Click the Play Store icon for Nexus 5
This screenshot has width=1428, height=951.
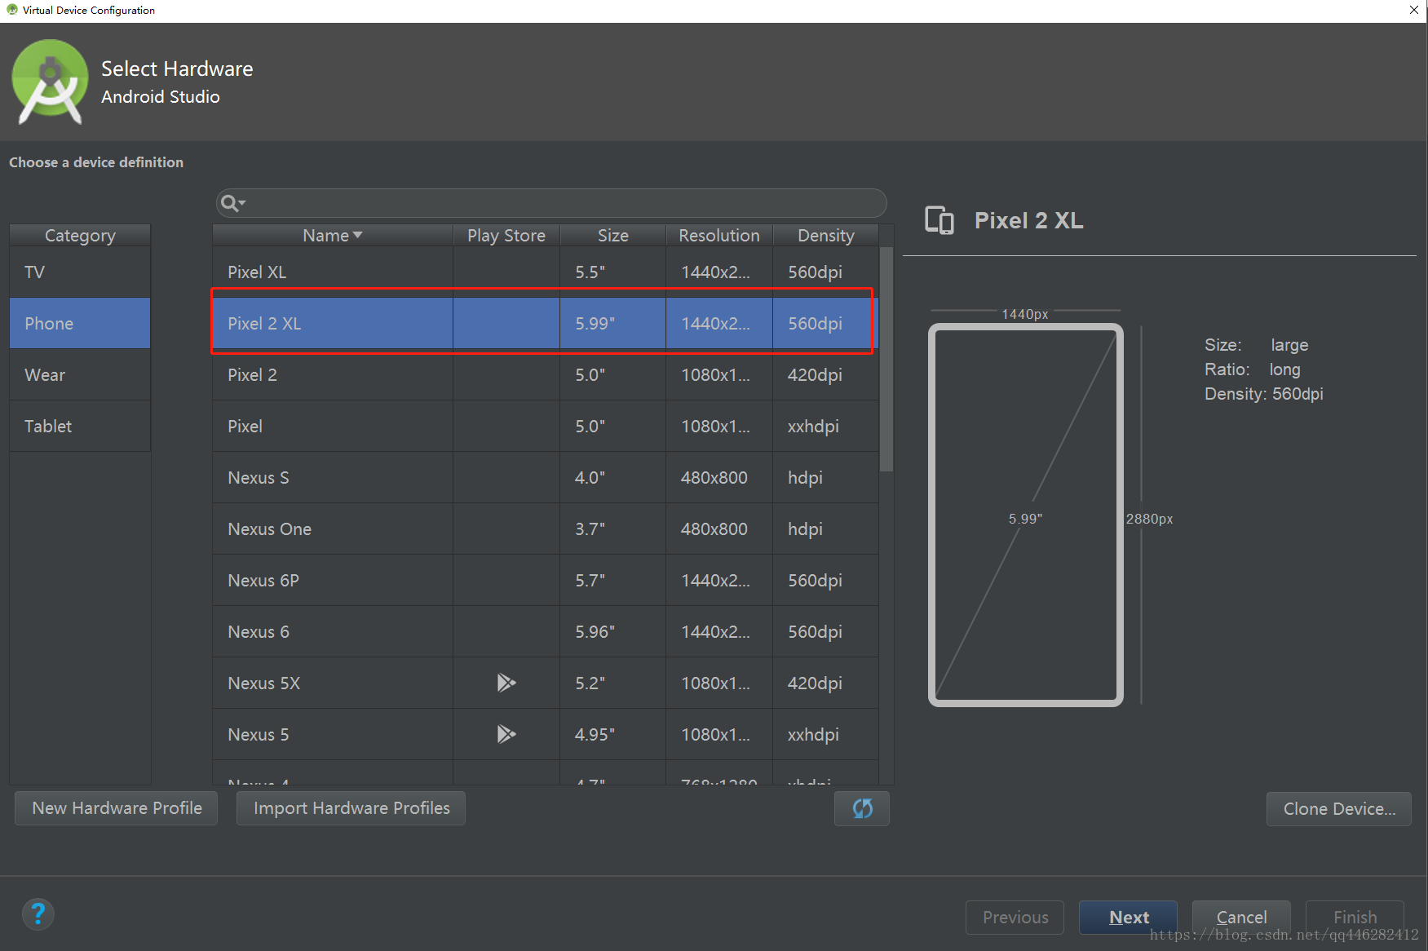click(x=506, y=734)
